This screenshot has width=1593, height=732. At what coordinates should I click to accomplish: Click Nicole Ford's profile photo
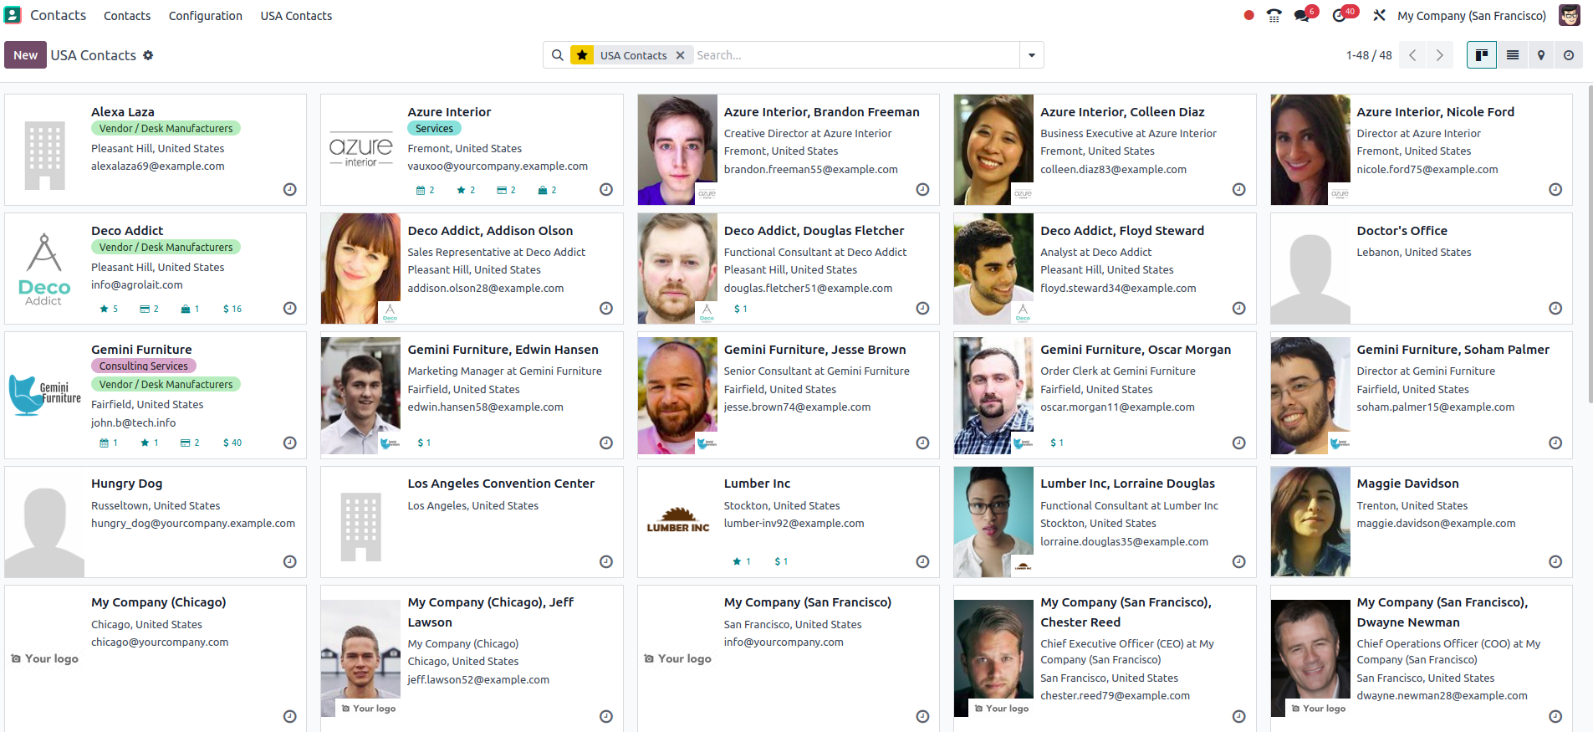[1310, 150]
